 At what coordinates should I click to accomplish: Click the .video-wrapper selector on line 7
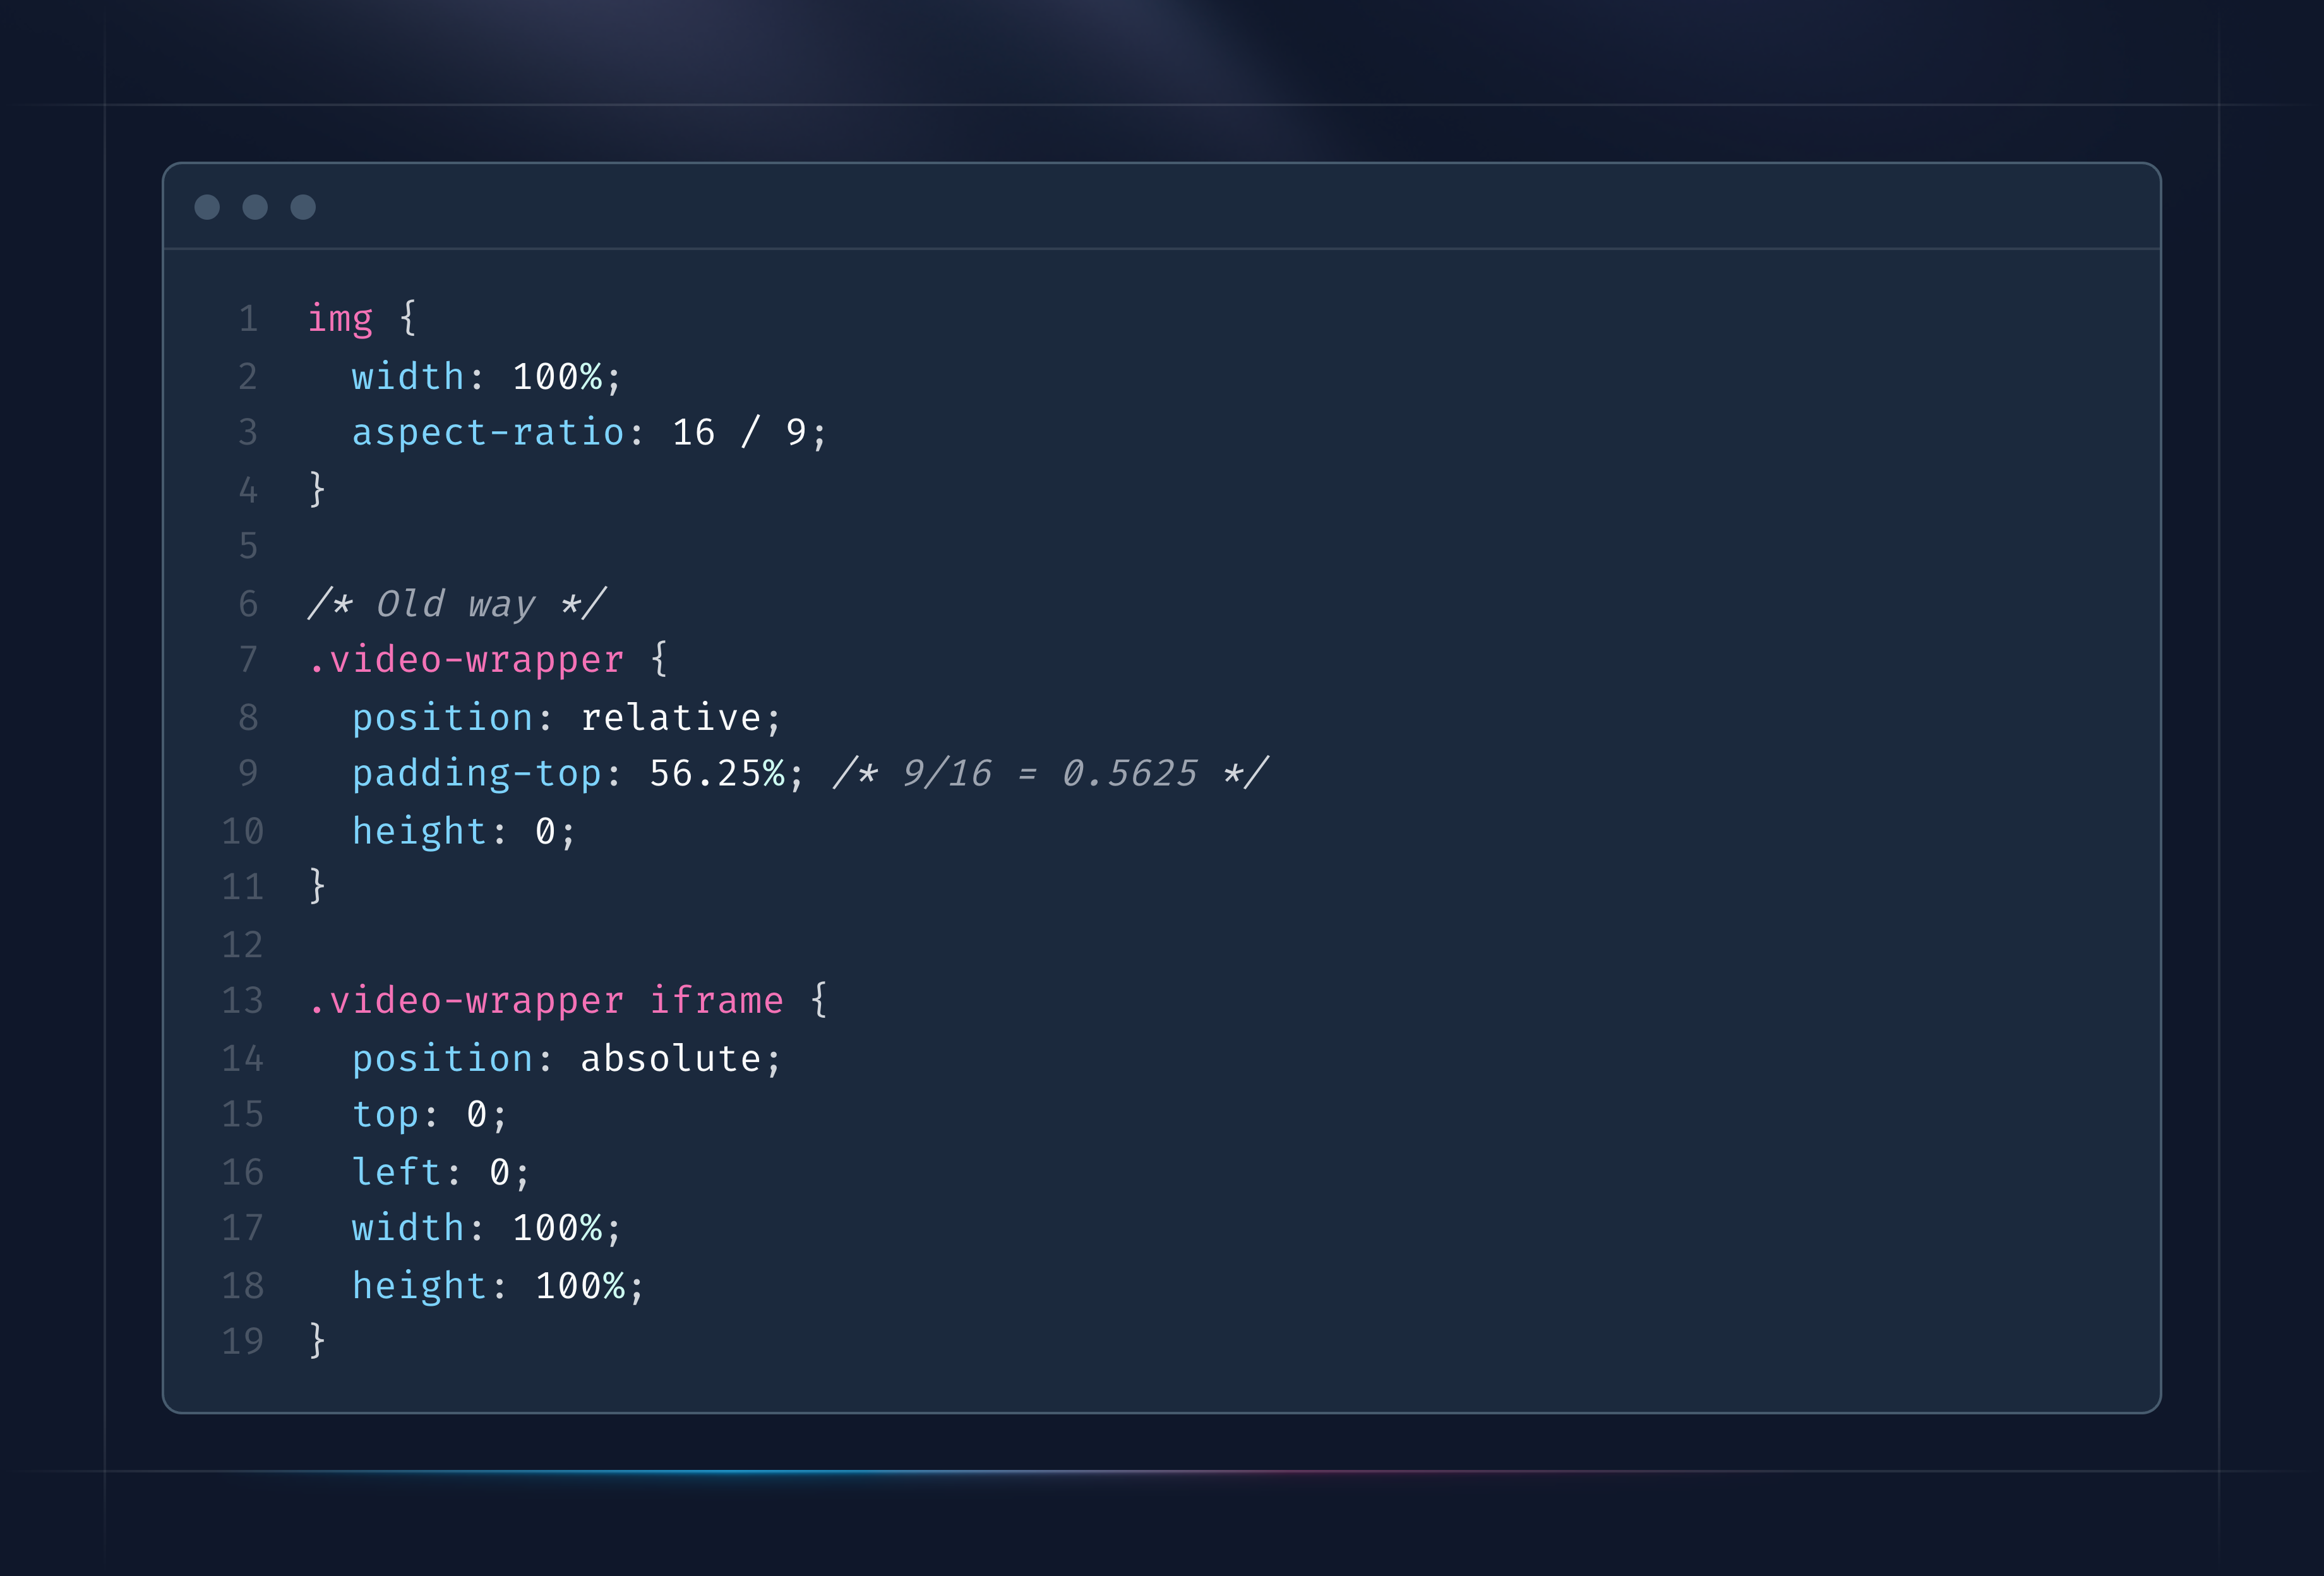(466, 660)
